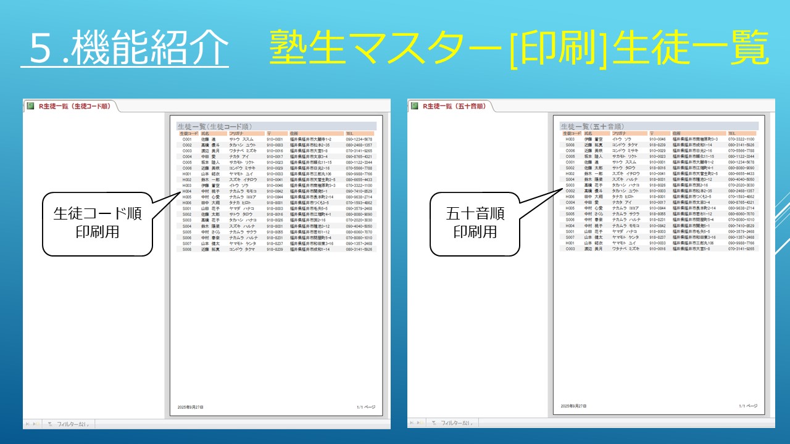The image size is (790, 444).
Task: Click the report icon on R生徒一覧（生徒コード順） tab
Action: tap(30, 106)
